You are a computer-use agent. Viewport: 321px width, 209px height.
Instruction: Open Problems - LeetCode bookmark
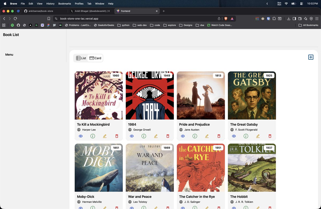click(x=78, y=25)
